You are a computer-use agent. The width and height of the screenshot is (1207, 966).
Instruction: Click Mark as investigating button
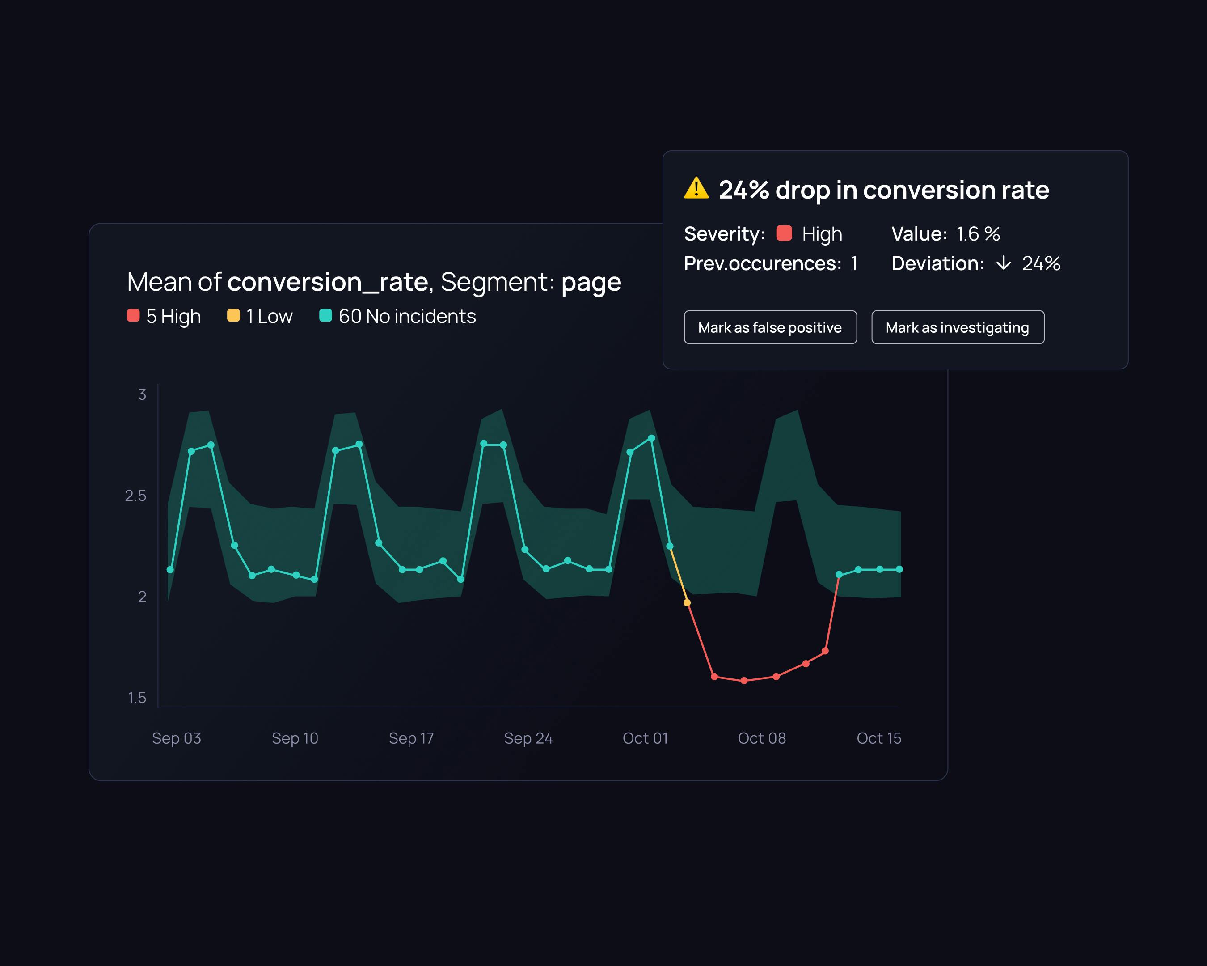tap(957, 327)
